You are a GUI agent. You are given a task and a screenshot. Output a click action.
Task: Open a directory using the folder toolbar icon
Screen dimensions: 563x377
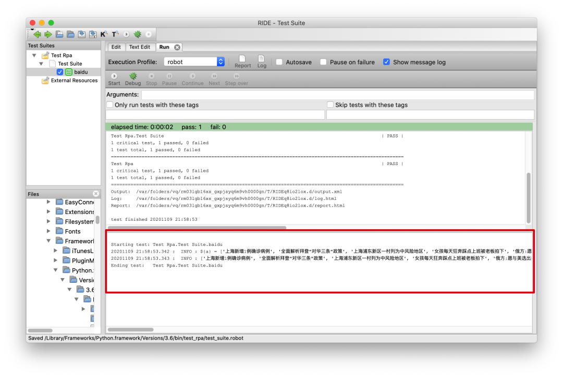coord(71,34)
